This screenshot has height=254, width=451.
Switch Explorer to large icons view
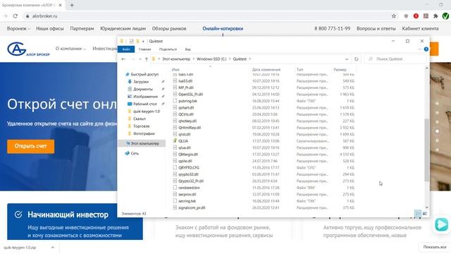pyautogui.click(x=425, y=213)
